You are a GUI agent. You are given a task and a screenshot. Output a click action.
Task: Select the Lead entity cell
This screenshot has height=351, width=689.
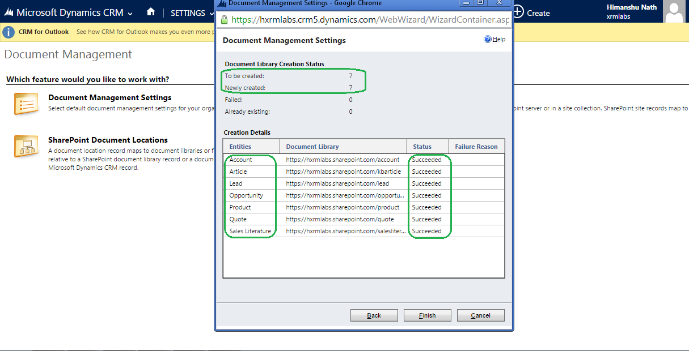click(236, 183)
